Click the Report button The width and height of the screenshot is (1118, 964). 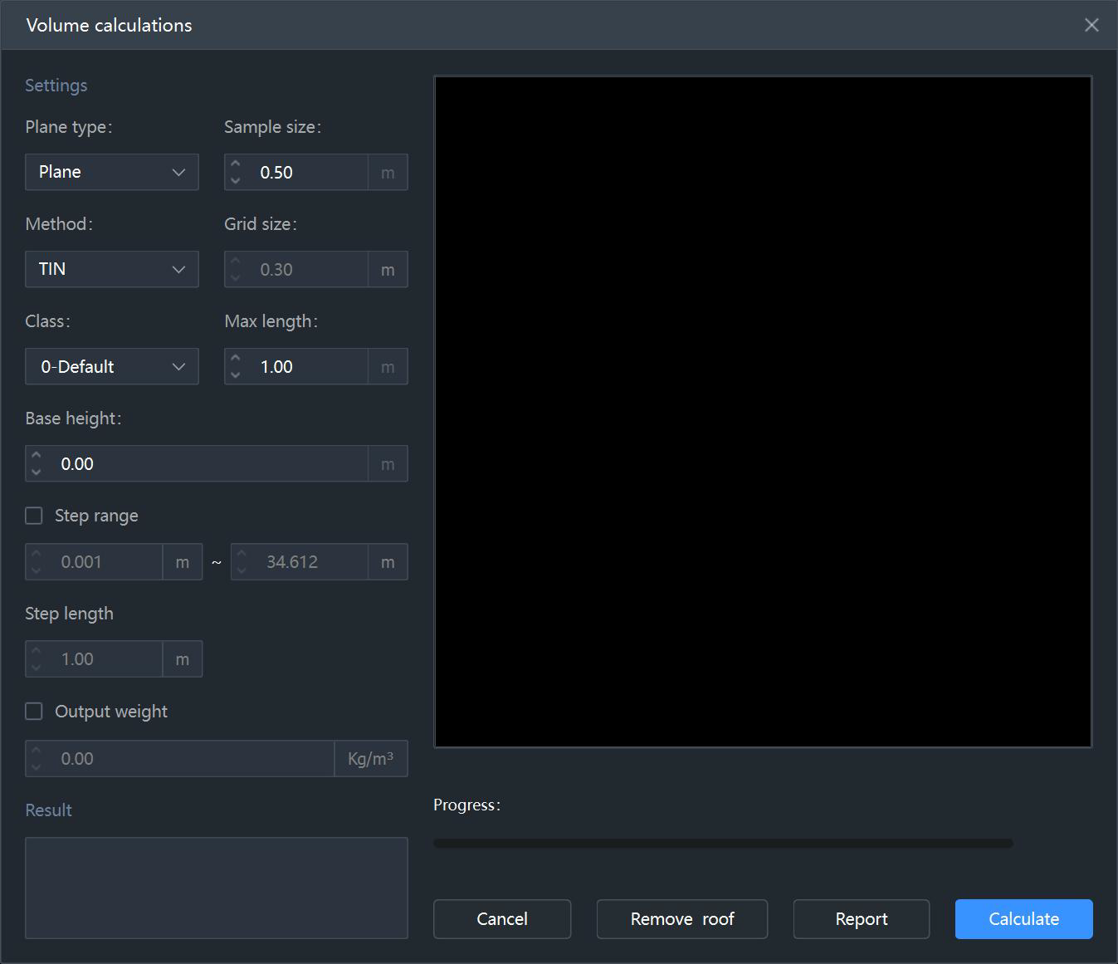[862, 919]
